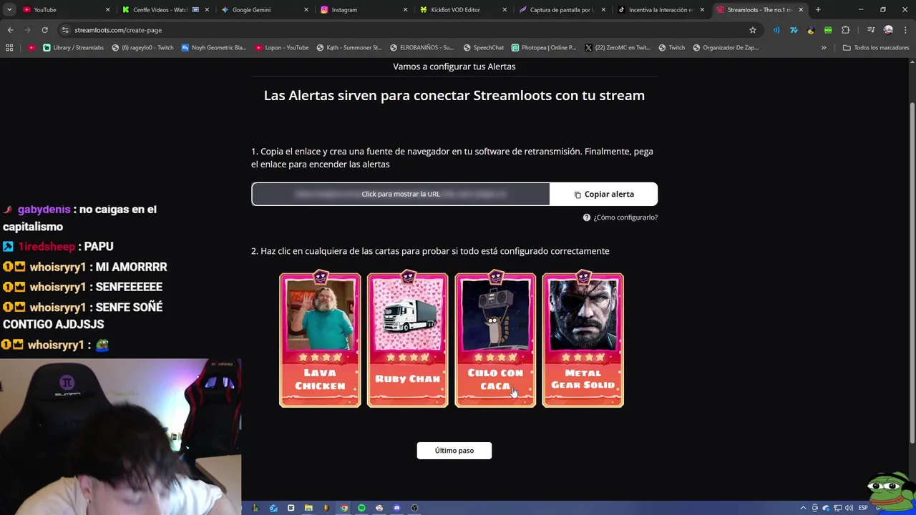Close the YouTube tab
Screen dimensions: 916x515
pos(108,10)
